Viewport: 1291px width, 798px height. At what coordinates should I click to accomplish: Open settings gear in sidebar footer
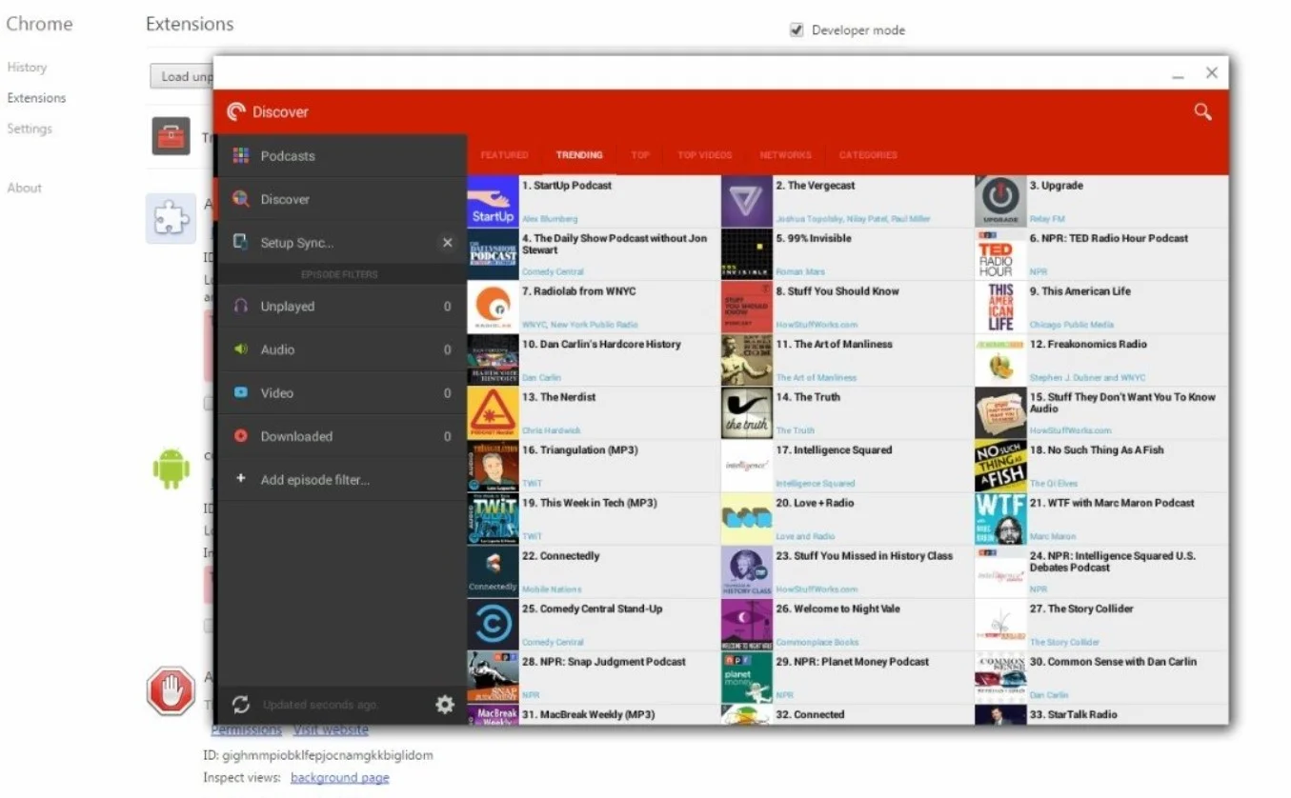(445, 705)
